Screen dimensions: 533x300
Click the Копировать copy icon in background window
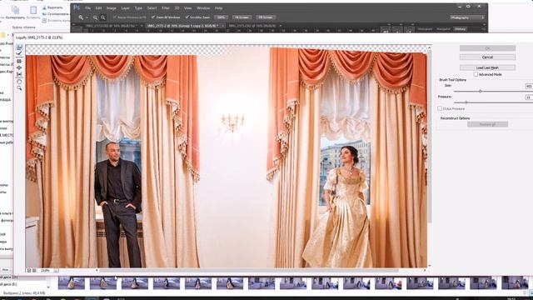(x=15, y=10)
